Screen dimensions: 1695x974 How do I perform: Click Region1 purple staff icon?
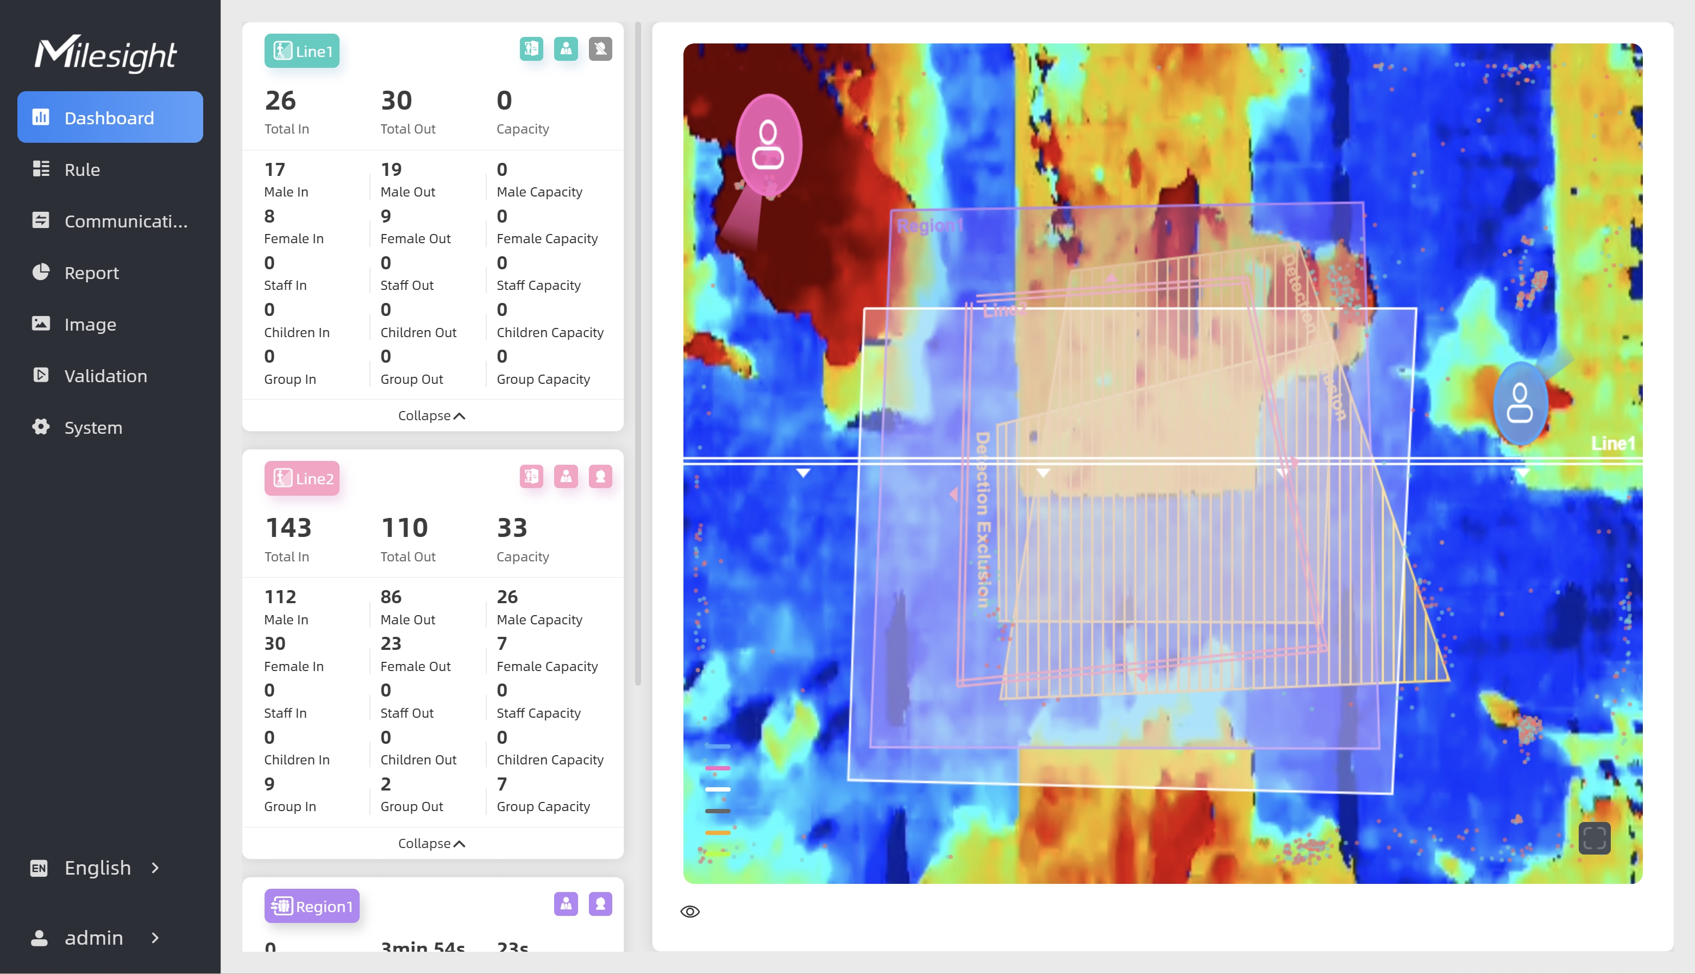click(566, 904)
